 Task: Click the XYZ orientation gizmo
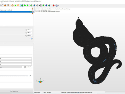pos(40,81)
